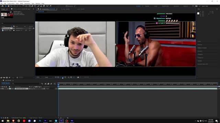
Task: Expand the Preview panel
Action: (x=200, y=45)
